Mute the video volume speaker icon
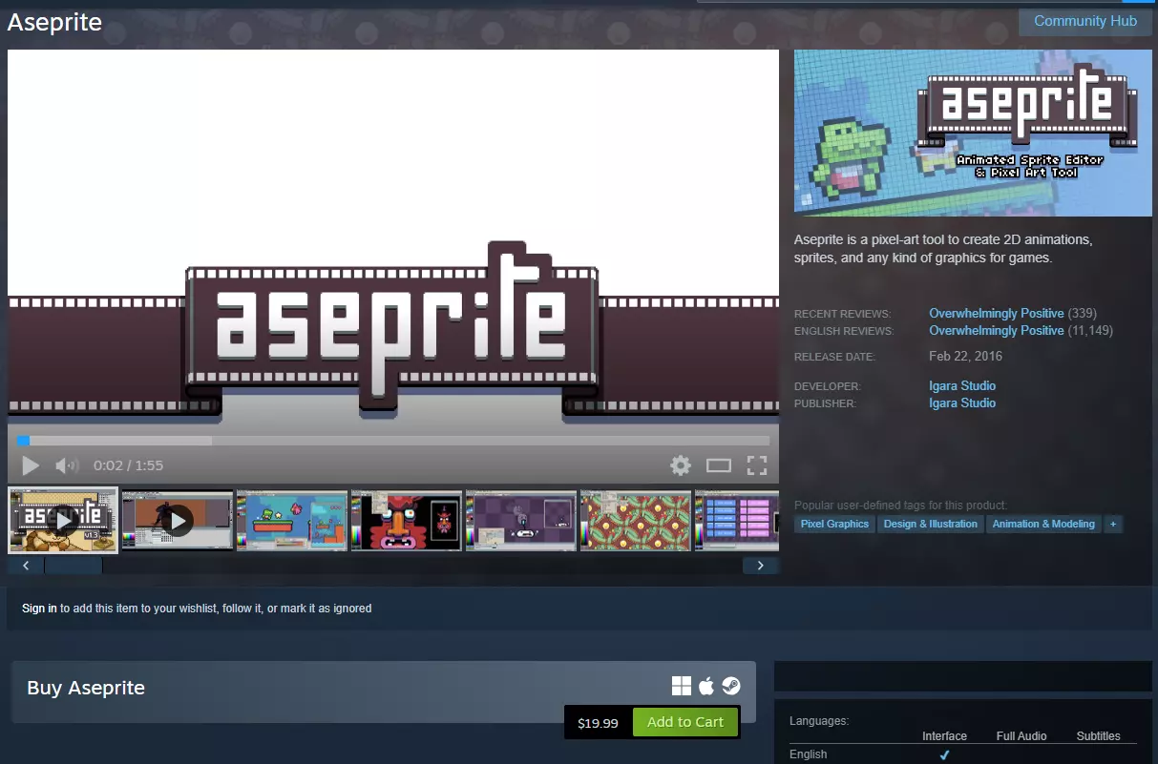The image size is (1158, 764). click(66, 465)
